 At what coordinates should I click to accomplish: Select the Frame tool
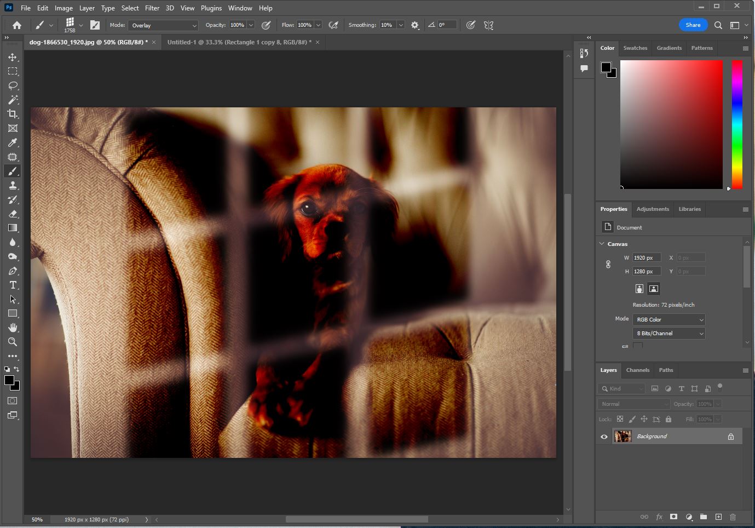coord(13,128)
